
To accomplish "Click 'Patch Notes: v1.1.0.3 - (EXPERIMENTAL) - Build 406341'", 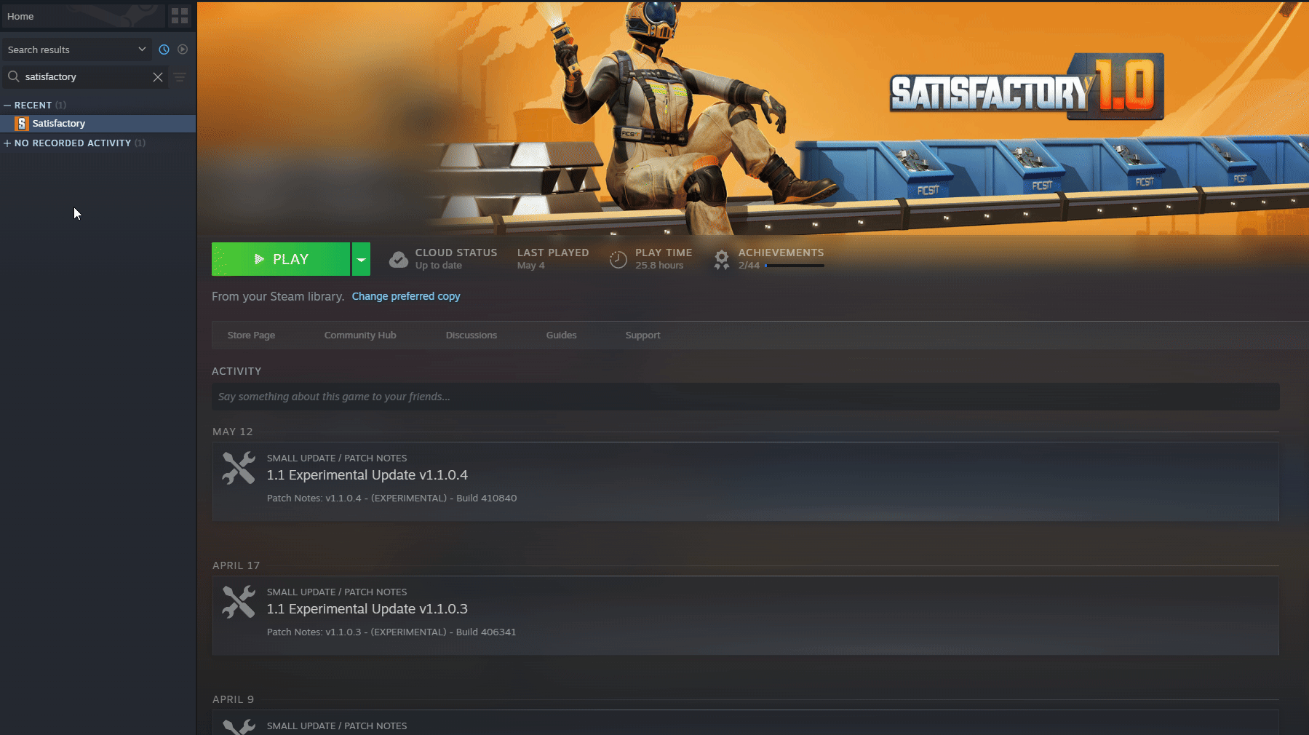I will (x=391, y=632).
